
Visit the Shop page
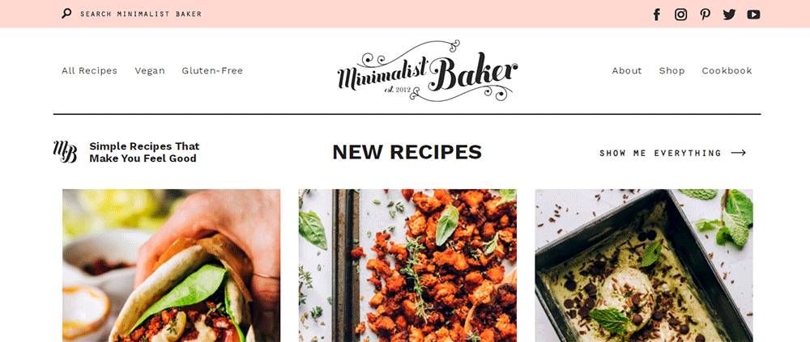pos(671,70)
